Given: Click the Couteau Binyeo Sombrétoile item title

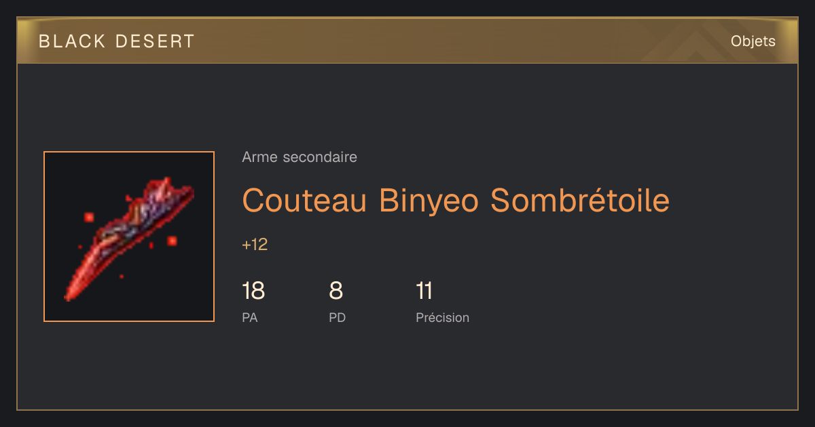Looking at the screenshot, I should pos(456,200).
